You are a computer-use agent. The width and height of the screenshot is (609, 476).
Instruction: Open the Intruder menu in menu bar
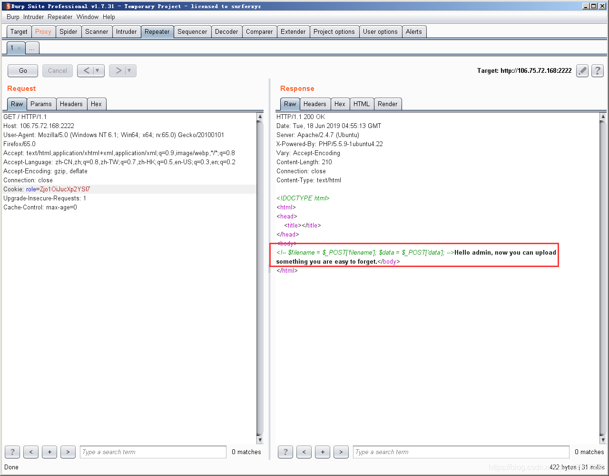[x=33, y=17]
